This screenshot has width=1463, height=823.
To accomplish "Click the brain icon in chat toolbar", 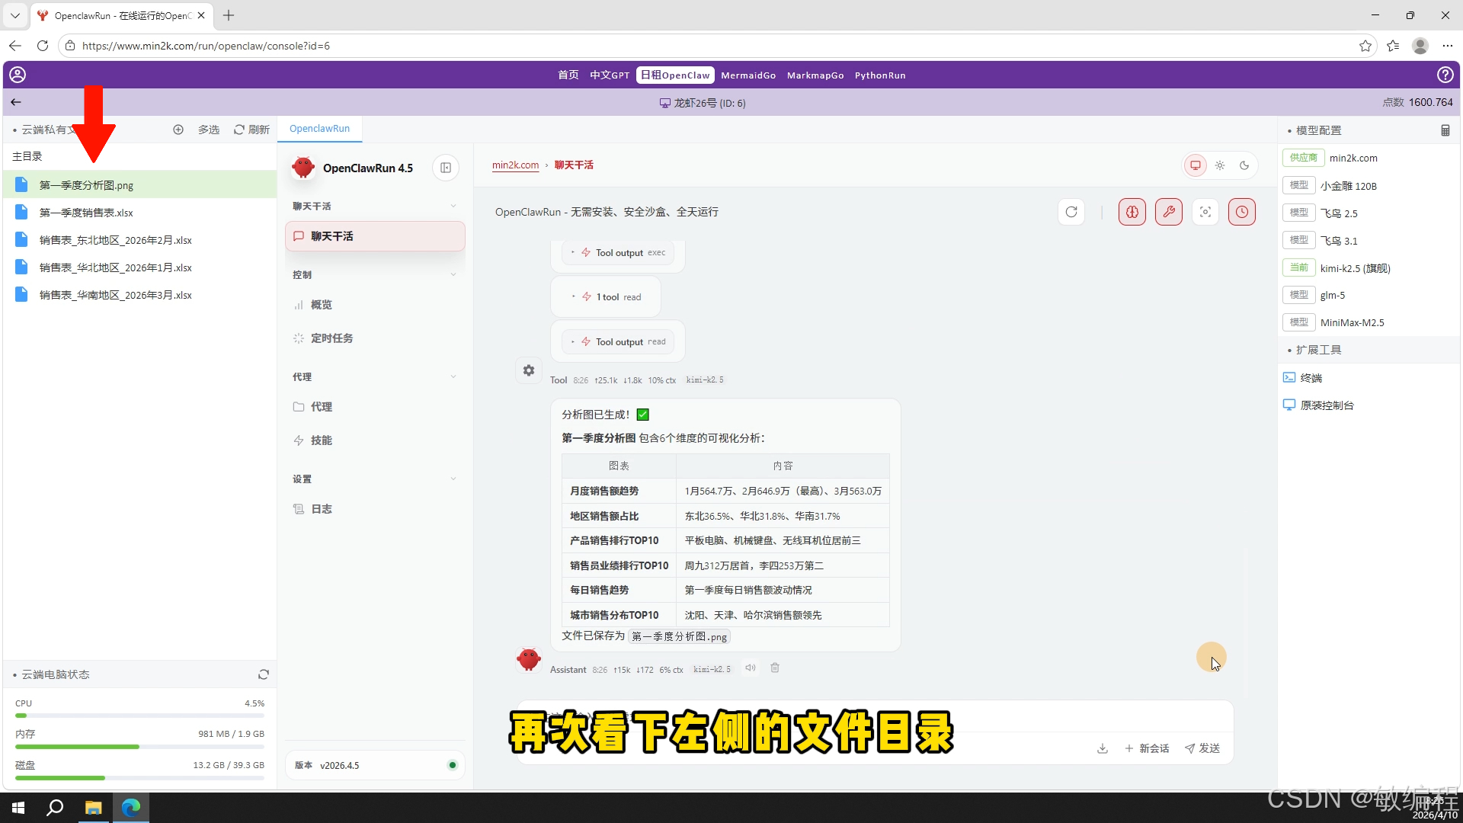I will pos(1132,212).
